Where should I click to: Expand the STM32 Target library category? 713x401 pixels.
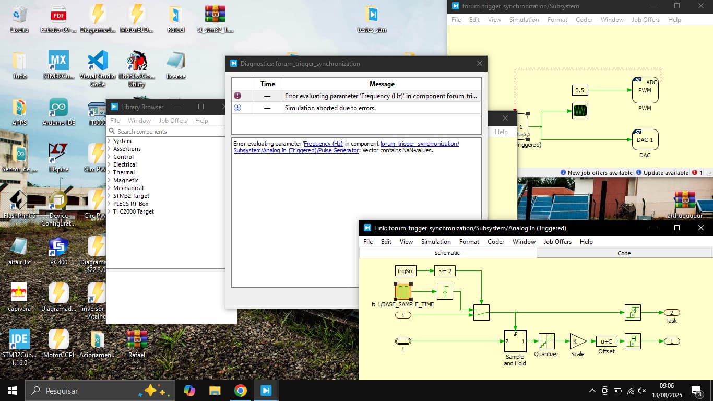tap(131, 196)
